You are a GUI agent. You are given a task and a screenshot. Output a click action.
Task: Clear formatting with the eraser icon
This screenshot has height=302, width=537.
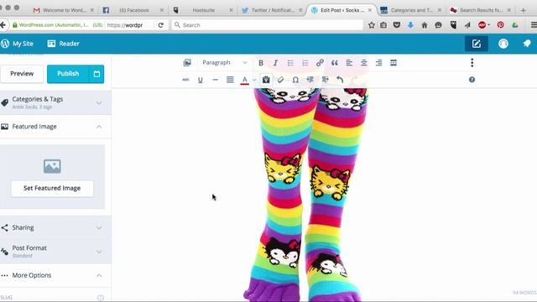280,80
